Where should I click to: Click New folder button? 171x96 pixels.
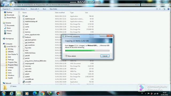coord(53,9)
